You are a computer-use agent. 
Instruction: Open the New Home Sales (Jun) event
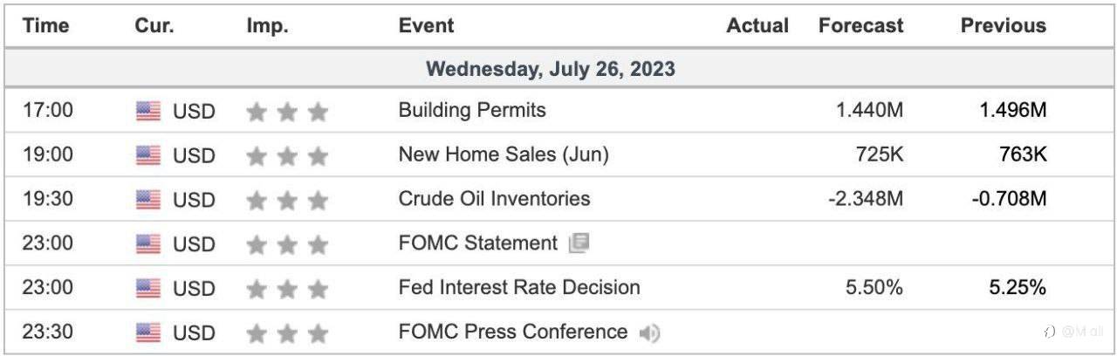click(x=504, y=154)
